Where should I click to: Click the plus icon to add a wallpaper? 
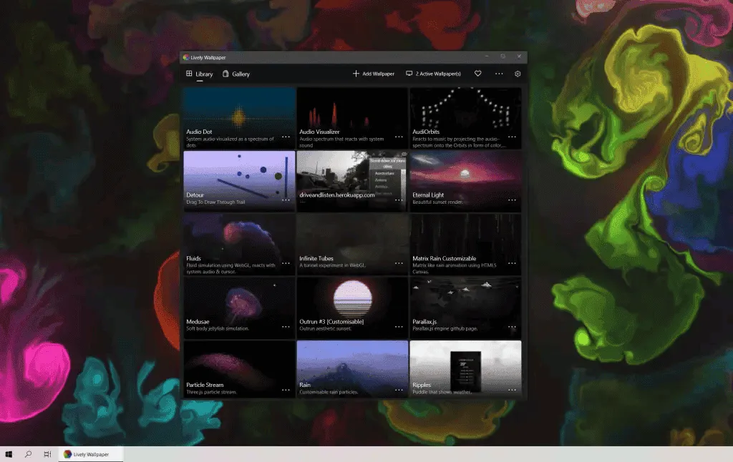[355, 74]
